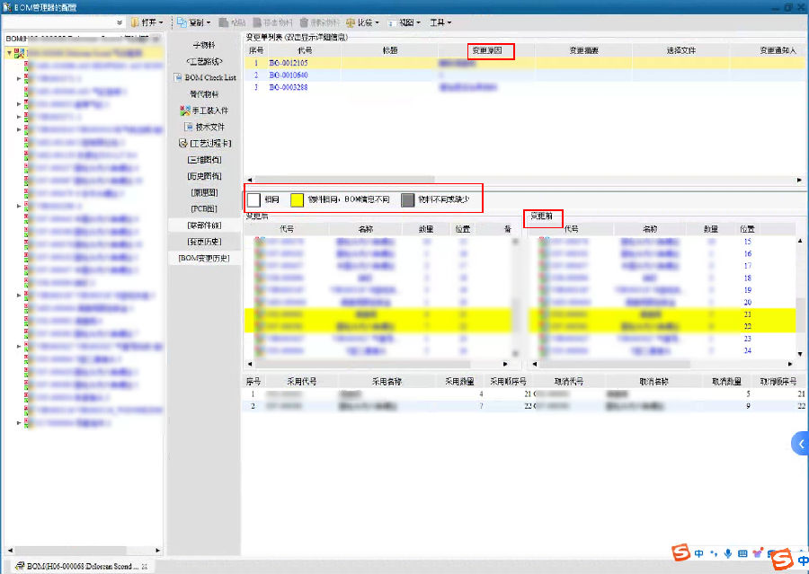Switch to the [BOM变更历史] tab
809x574 pixels.
coord(204,258)
